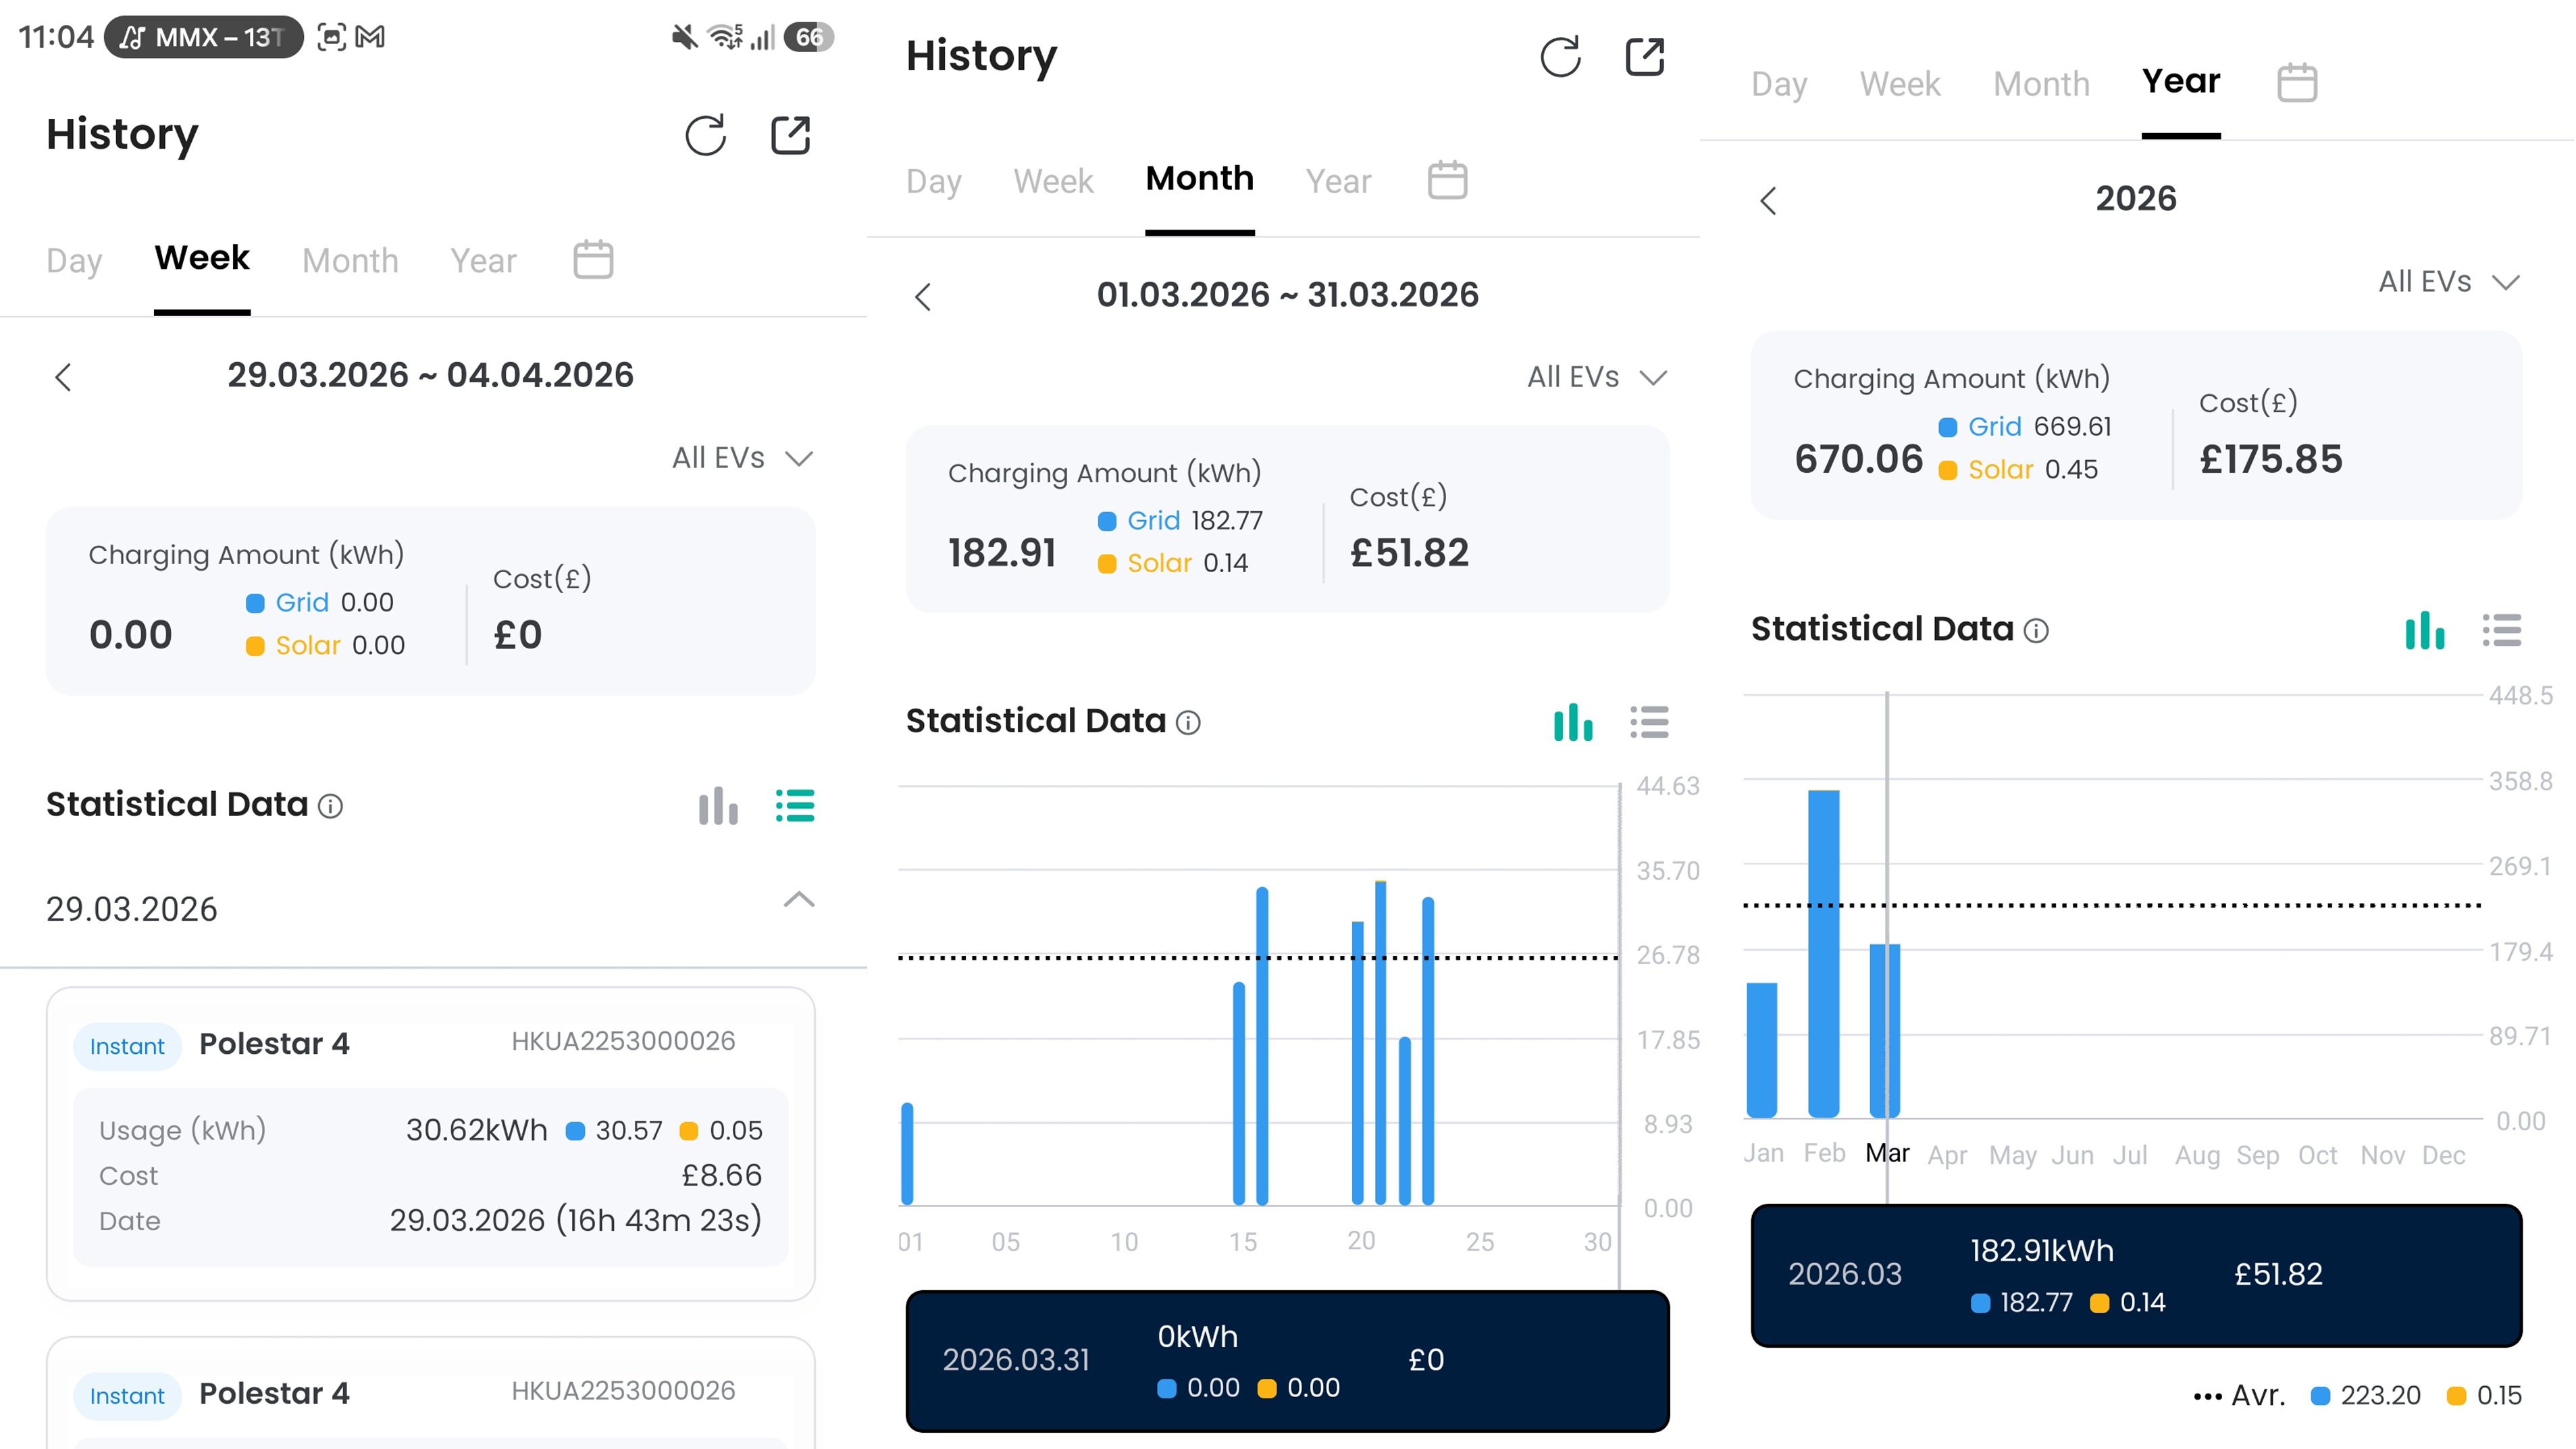
Task: Open All EVs dropdown in Year view
Action: coord(2448,282)
